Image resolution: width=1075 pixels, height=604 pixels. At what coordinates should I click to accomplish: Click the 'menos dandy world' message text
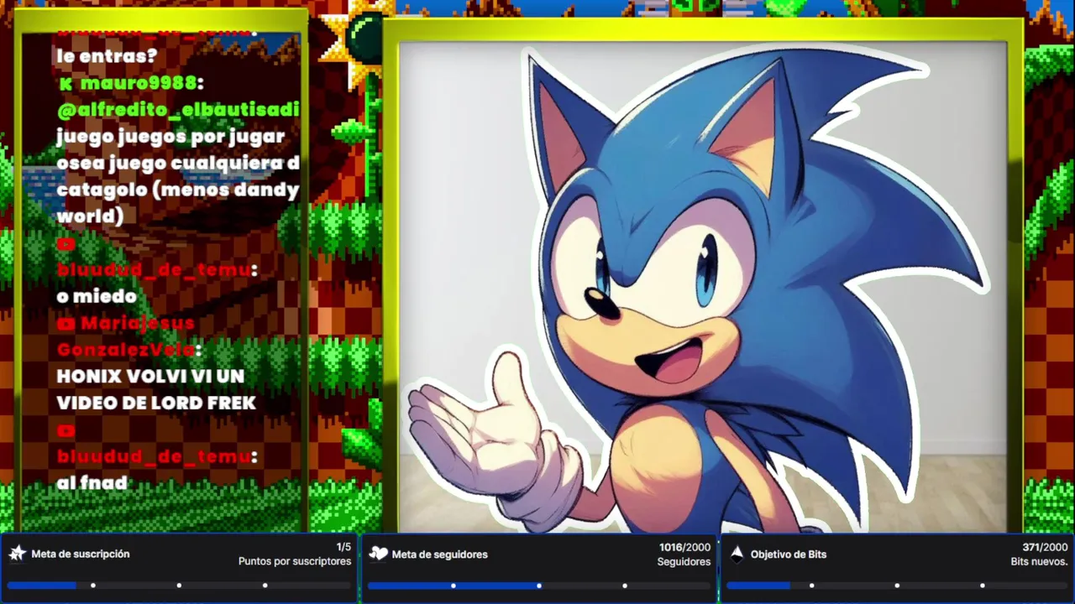178,202
